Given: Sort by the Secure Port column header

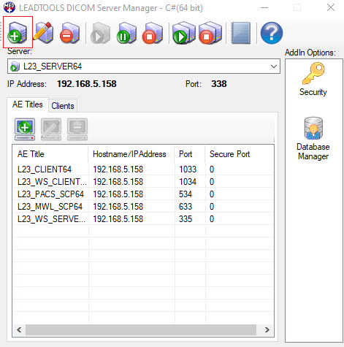Looking at the screenshot, I should pos(240,154).
